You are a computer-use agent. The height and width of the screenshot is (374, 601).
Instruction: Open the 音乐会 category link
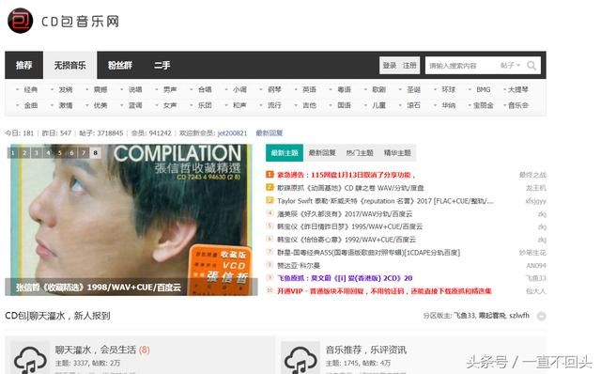pyautogui.click(x=518, y=105)
